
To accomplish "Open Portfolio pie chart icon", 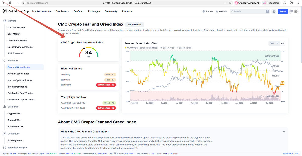I will tap(204, 11).
